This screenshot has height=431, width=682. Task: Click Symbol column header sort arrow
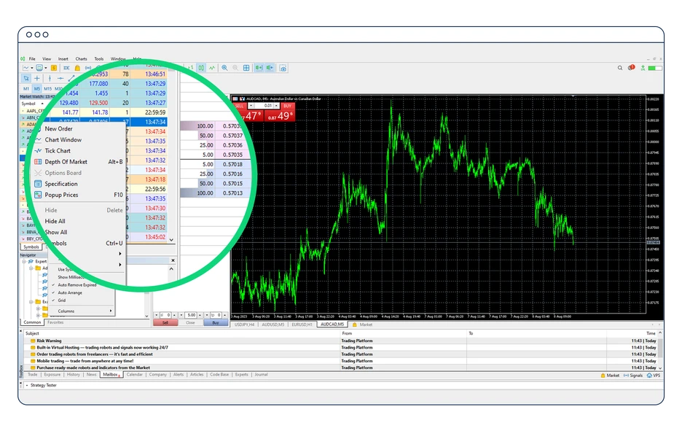[42, 104]
